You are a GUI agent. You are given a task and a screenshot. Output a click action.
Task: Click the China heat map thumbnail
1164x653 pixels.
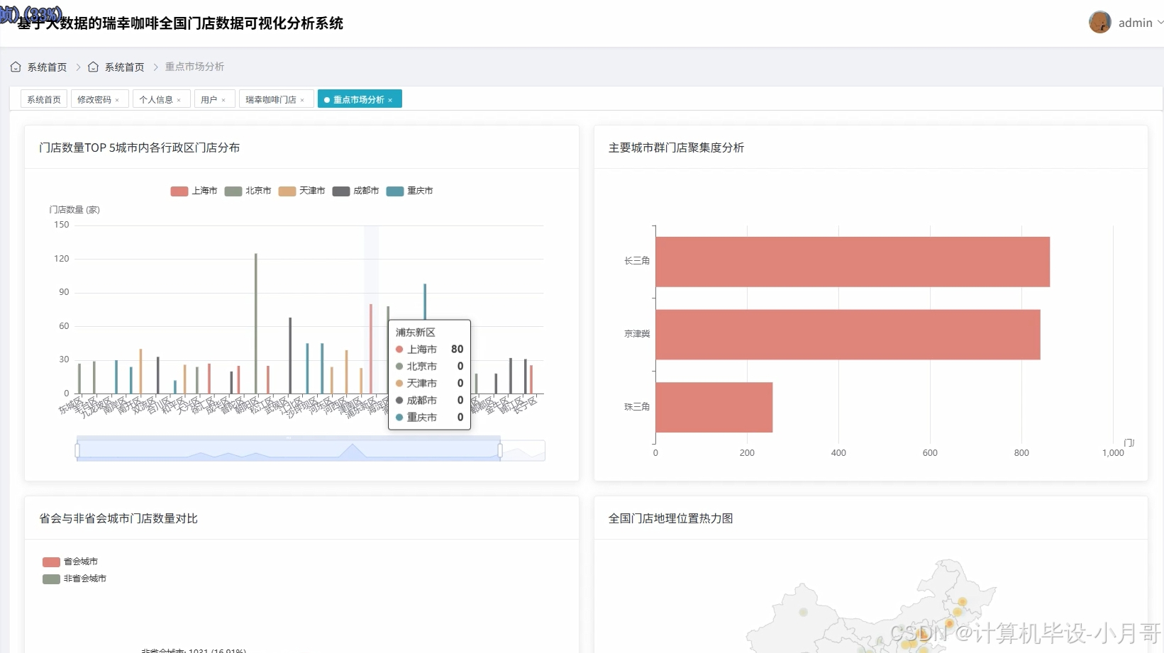871,606
